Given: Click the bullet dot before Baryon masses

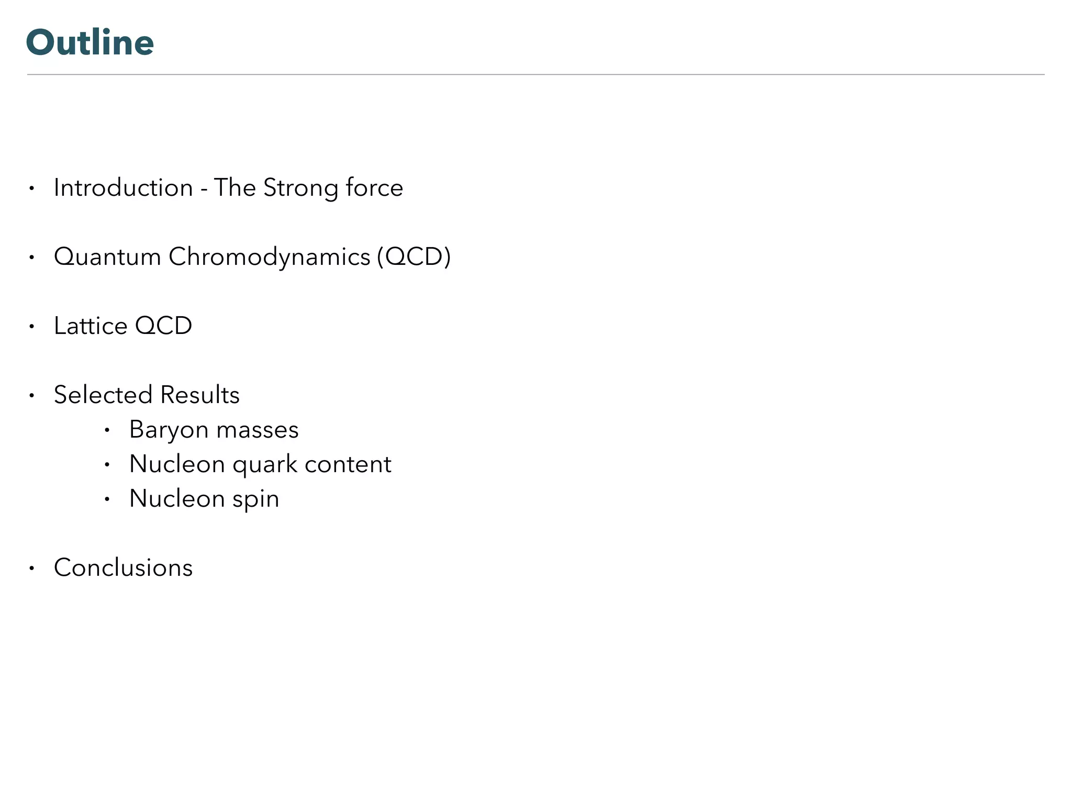Looking at the screenshot, I should pyautogui.click(x=107, y=430).
